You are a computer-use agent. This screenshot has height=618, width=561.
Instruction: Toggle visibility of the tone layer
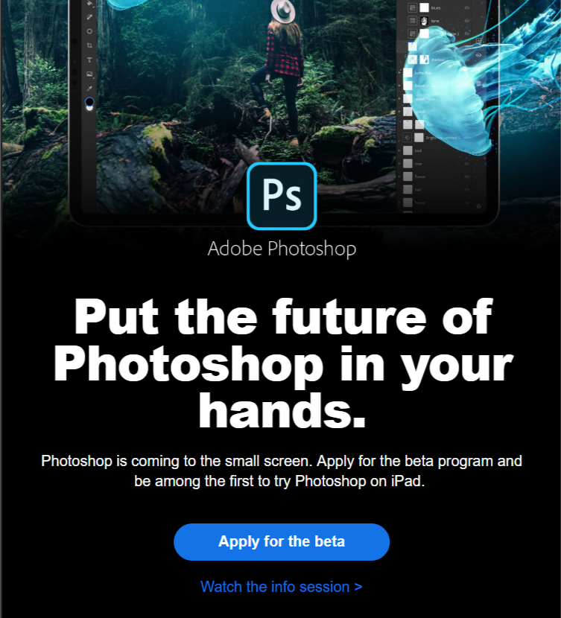coord(467,21)
